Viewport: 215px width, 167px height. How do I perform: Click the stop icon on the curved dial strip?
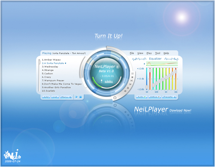point(132,77)
